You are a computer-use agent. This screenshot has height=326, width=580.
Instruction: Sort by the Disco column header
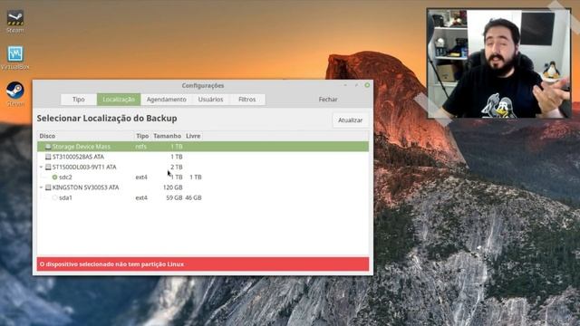point(85,136)
